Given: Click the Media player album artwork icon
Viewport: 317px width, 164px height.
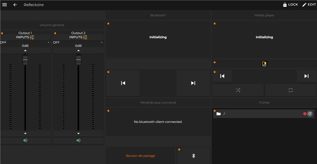Looking at the screenshot, I should click(x=264, y=64).
